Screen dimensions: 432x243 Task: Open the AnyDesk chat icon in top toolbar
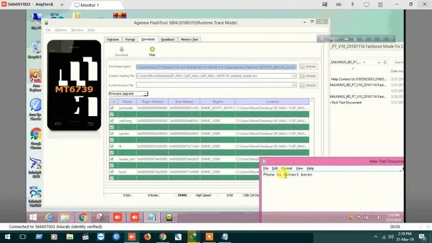point(325,5)
